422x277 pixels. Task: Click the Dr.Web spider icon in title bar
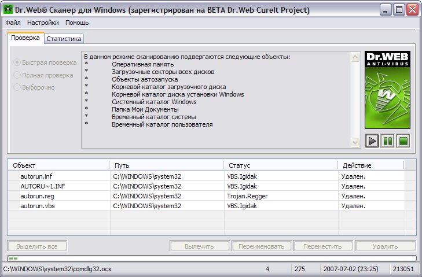[x=8, y=10]
